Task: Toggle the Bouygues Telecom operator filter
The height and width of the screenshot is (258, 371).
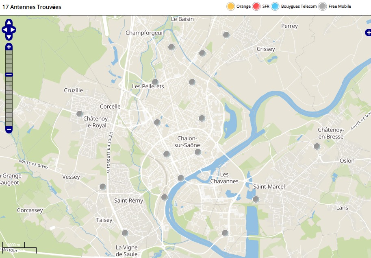Action: coord(275,7)
